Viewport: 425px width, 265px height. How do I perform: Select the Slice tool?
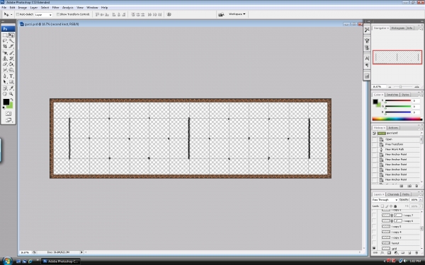11,47
